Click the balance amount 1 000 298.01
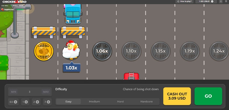 click(204, 2)
